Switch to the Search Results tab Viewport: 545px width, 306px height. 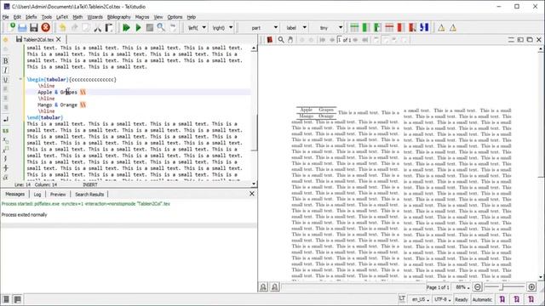tap(89, 195)
